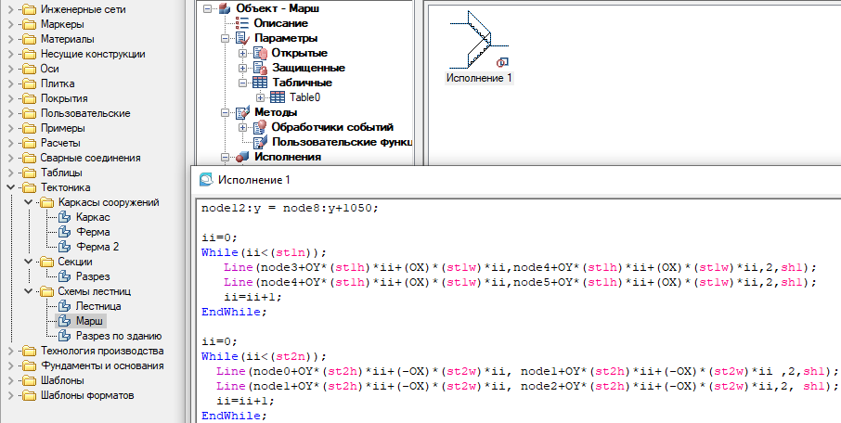The height and width of the screenshot is (423, 841).
Task: Click the Table0 grid icon
Action: 278,97
